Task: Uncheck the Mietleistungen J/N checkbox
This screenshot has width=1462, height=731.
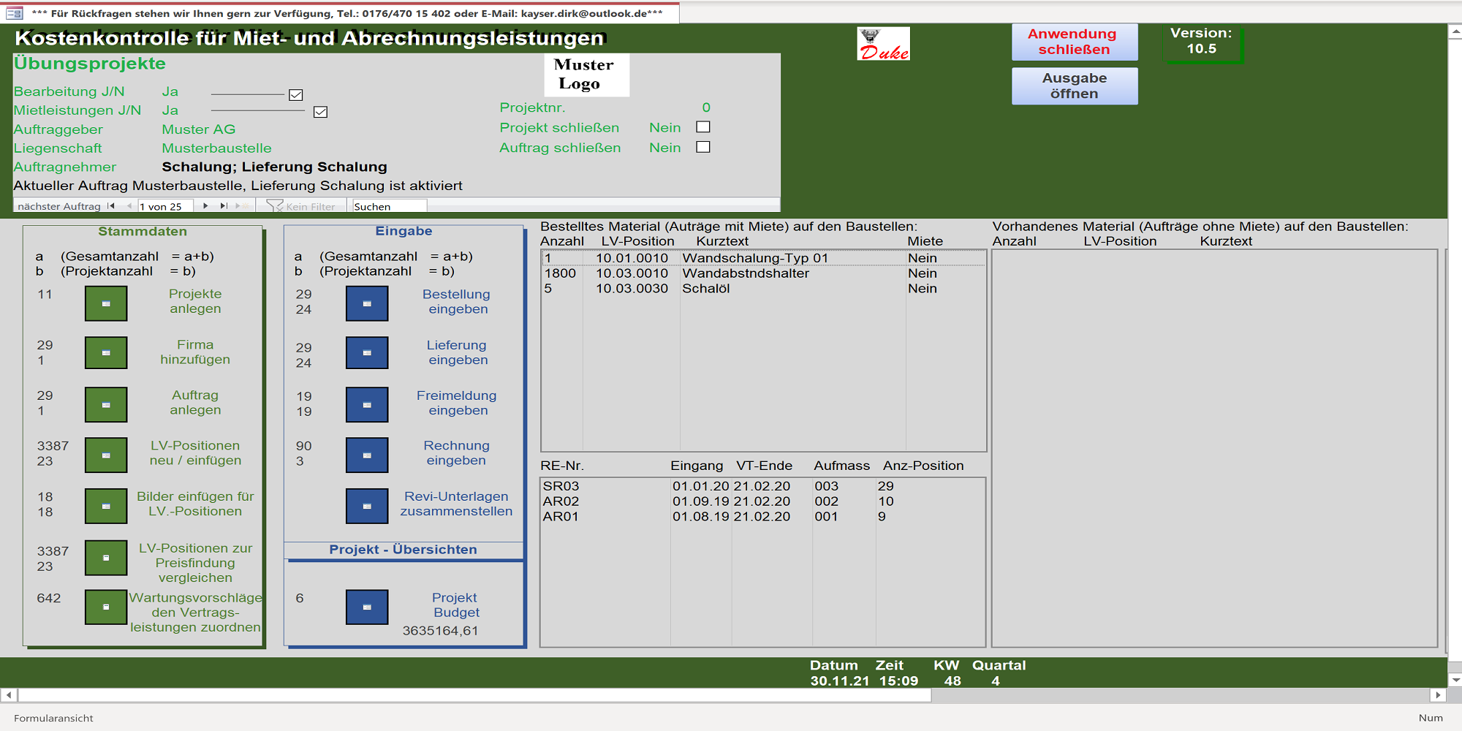Action: pos(320,112)
